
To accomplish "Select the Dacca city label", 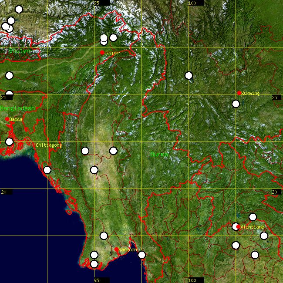I will pyautogui.click(x=16, y=119).
